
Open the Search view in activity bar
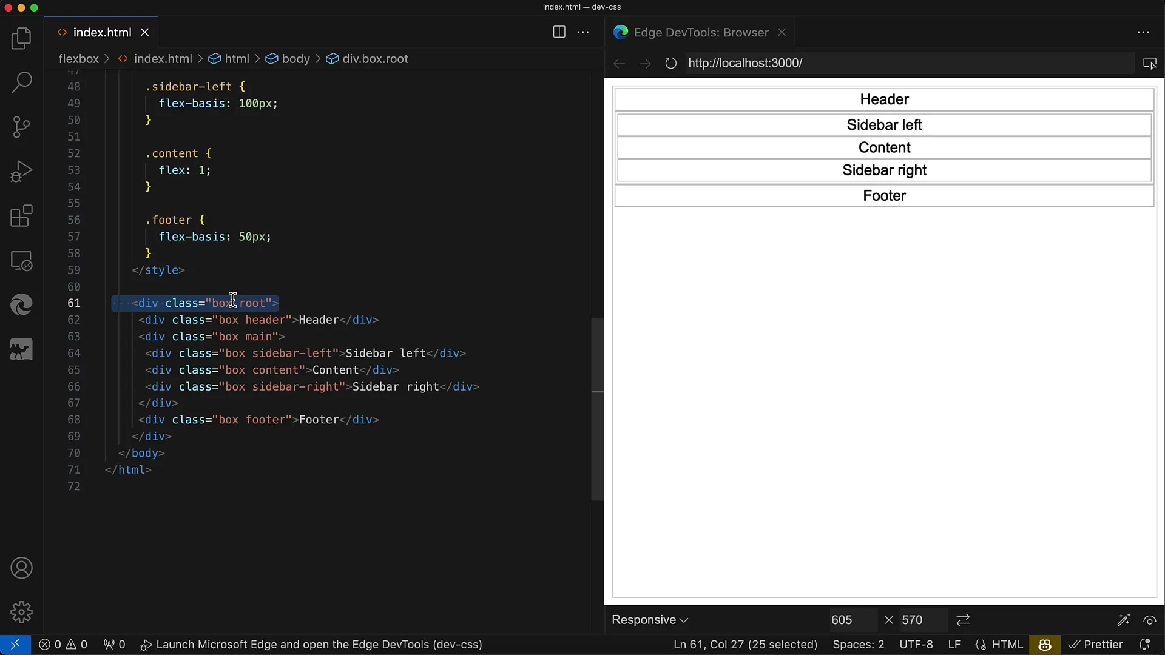[x=21, y=82]
